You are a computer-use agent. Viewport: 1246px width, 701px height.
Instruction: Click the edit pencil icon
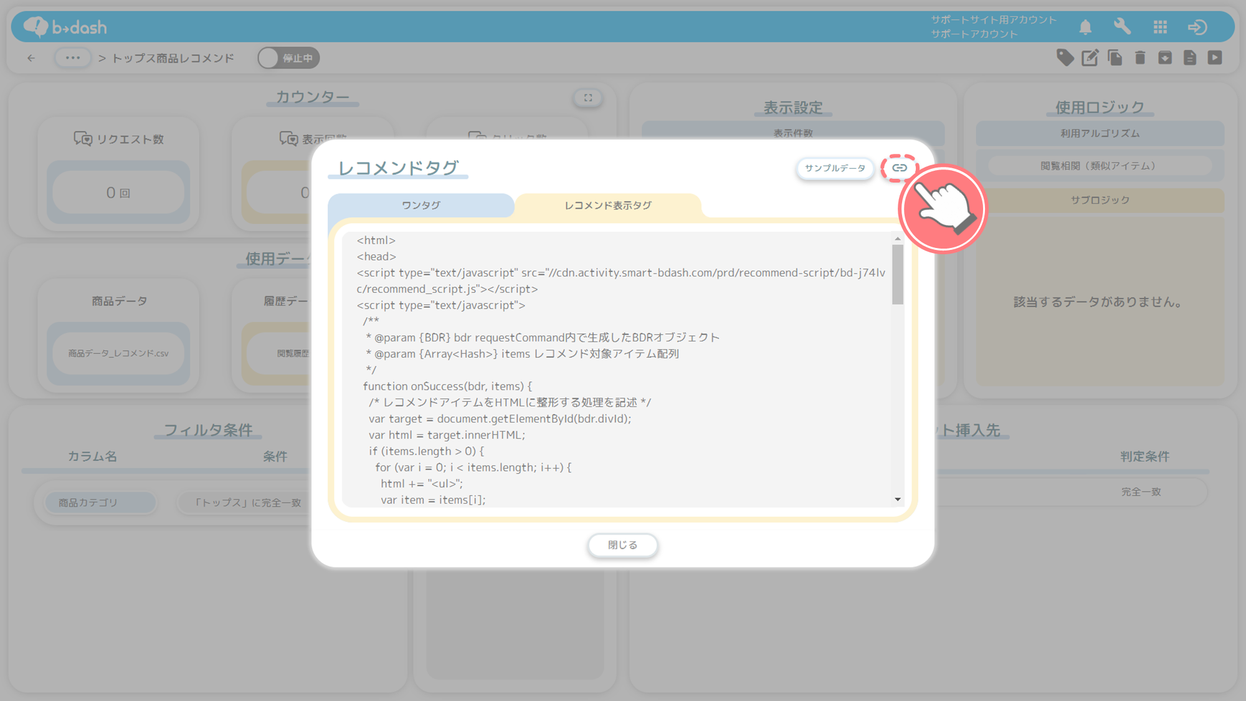click(x=1090, y=58)
